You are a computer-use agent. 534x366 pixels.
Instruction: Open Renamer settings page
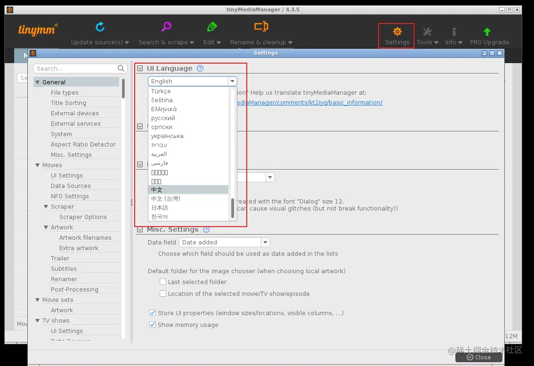click(x=64, y=279)
